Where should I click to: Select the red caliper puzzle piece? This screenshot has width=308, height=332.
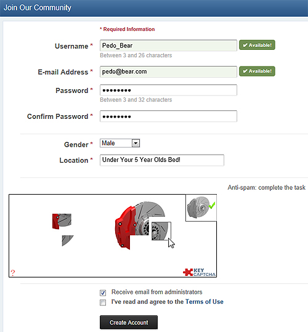tap(62, 221)
